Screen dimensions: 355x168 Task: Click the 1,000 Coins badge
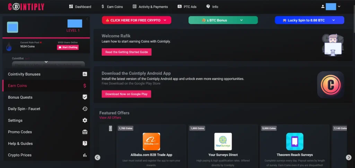pyautogui.click(x=197, y=128)
